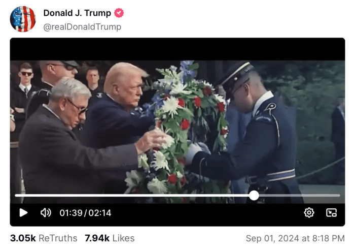
Task: Click the video progress slider knob
Action: click(x=254, y=195)
